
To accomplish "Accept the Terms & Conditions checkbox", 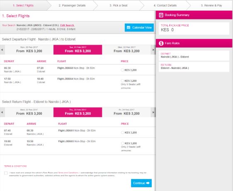I will [6, 173].
